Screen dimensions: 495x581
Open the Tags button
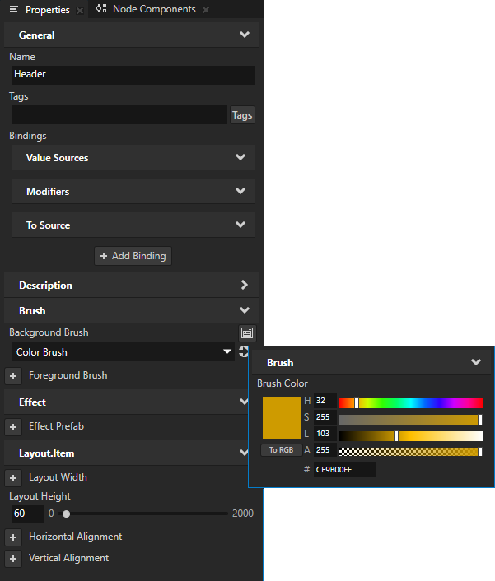(x=242, y=115)
